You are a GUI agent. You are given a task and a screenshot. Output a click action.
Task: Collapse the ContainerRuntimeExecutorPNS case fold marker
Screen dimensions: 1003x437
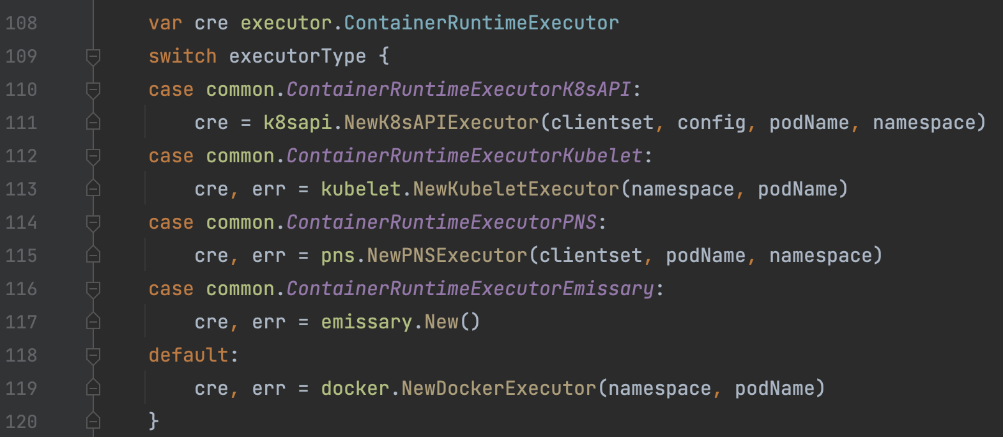pos(93,223)
